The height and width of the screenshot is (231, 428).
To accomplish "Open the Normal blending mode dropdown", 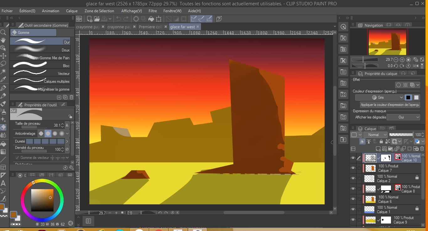I will point(375,135).
